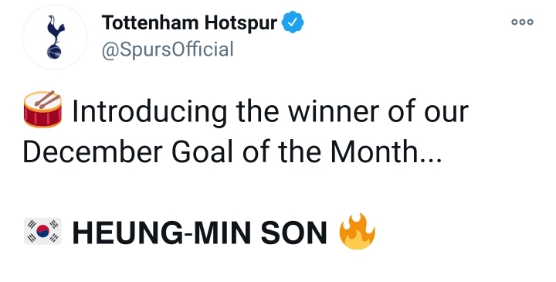Click the word Introducing in the tweet
This screenshot has height=282, width=556.
[149, 112]
